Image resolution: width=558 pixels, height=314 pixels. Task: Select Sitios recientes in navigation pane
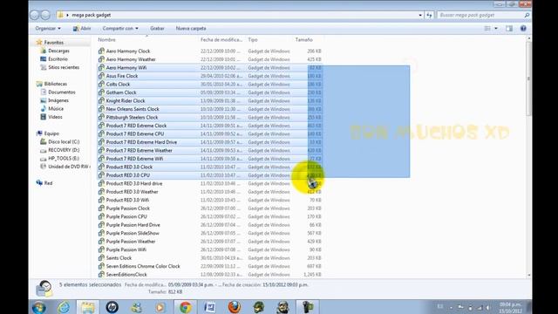(x=64, y=67)
